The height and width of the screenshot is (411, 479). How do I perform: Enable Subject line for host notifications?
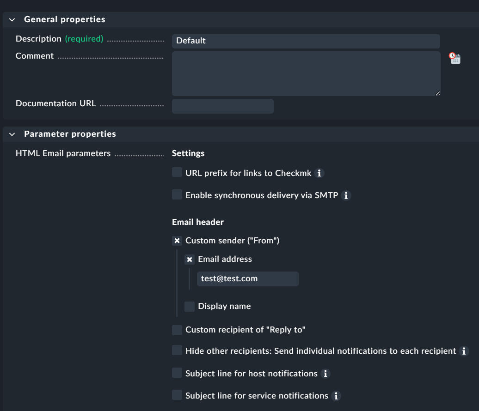coord(177,373)
